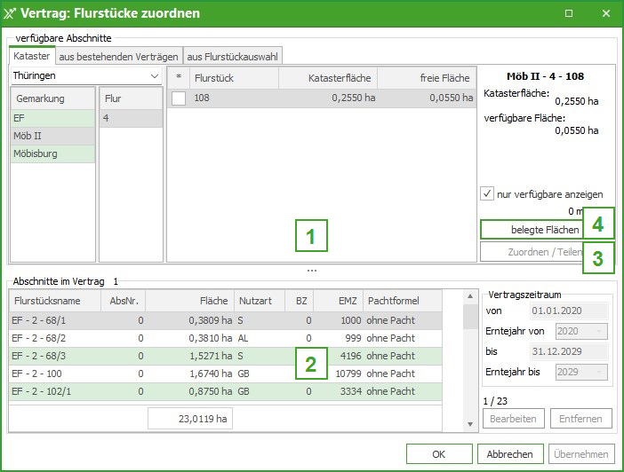624x472 pixels.
Task: Confirm with the OK button
Action: click(x=438, y=452)
